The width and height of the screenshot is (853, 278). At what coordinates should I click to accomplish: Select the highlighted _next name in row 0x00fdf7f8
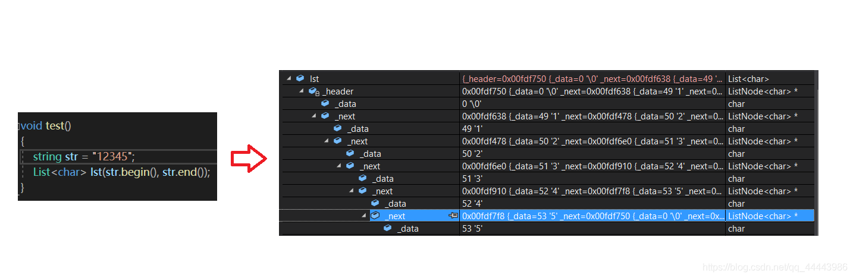coord(394,216)
